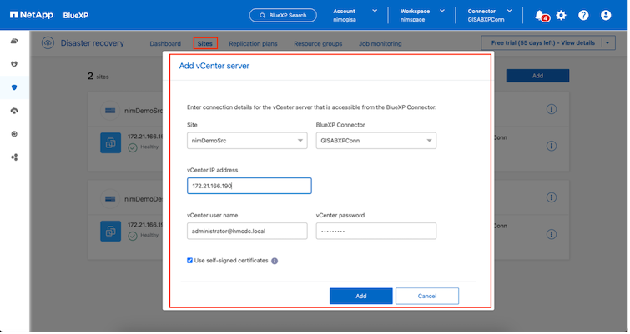Image resolution: width=630 pixels, height=334 pixels.
Task: Open the Site dropdown showing nimDemoSrc
Action: pyautogui.click(x=248, y=142)
